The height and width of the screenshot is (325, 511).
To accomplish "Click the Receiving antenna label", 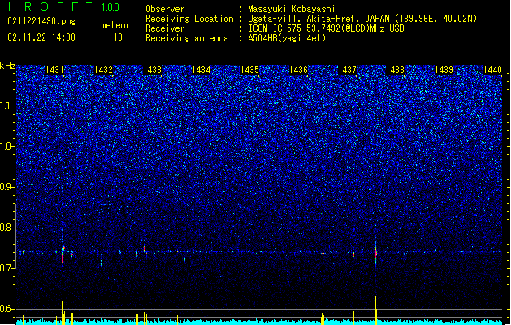I will [187, 38].
